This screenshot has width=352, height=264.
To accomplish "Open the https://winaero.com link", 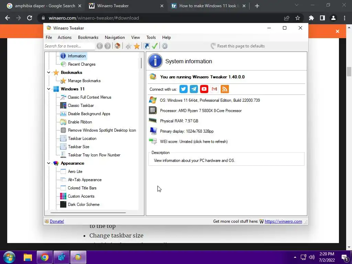I will click(x=283, y=221).
